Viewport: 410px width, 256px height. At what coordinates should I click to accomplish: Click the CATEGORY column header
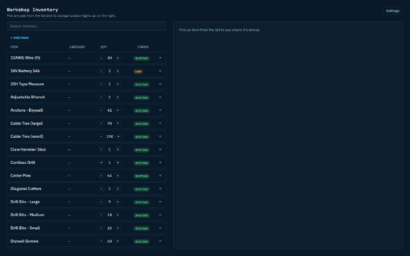[77, 47]
